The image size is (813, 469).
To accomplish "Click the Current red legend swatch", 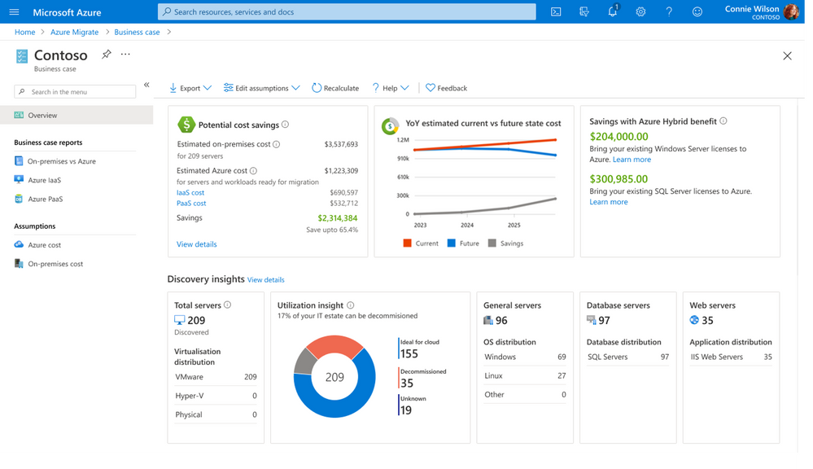I will click(x=407, y=243).
